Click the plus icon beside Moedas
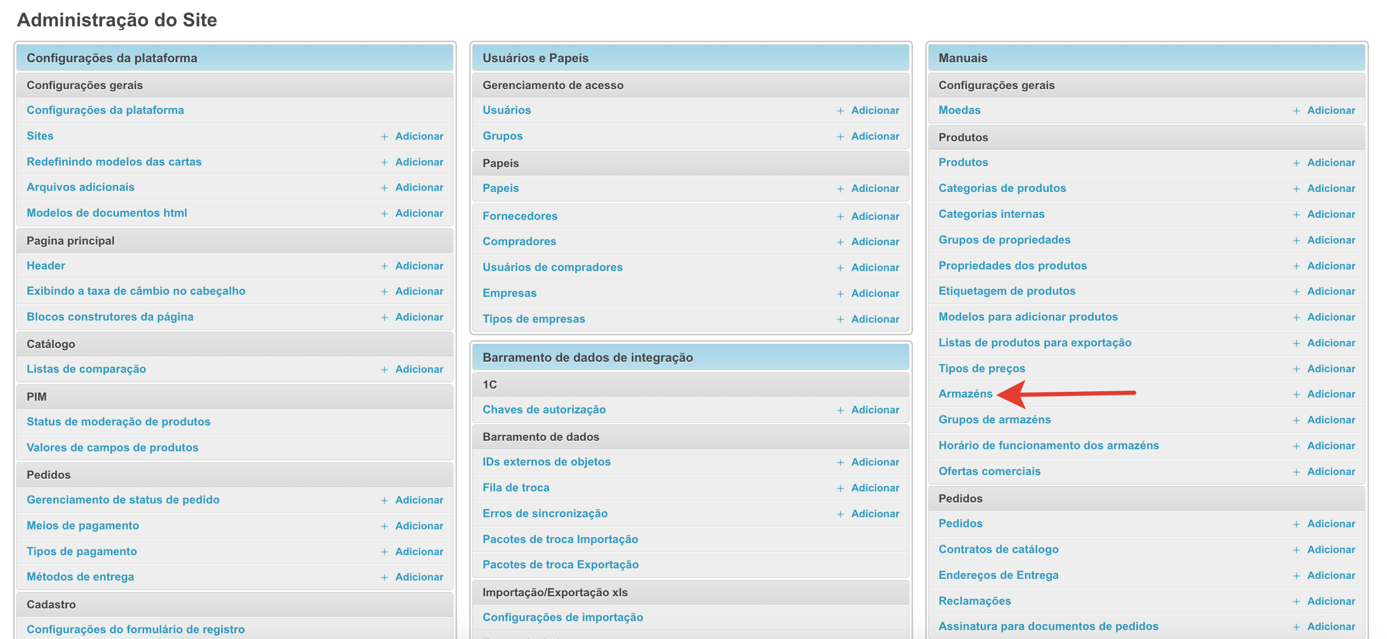Image resolution: width=1387 pixels, height=639 pixels. click(x=1296, y=111)
